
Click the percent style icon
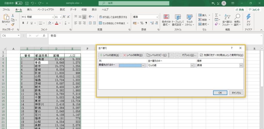pos(142,23)
